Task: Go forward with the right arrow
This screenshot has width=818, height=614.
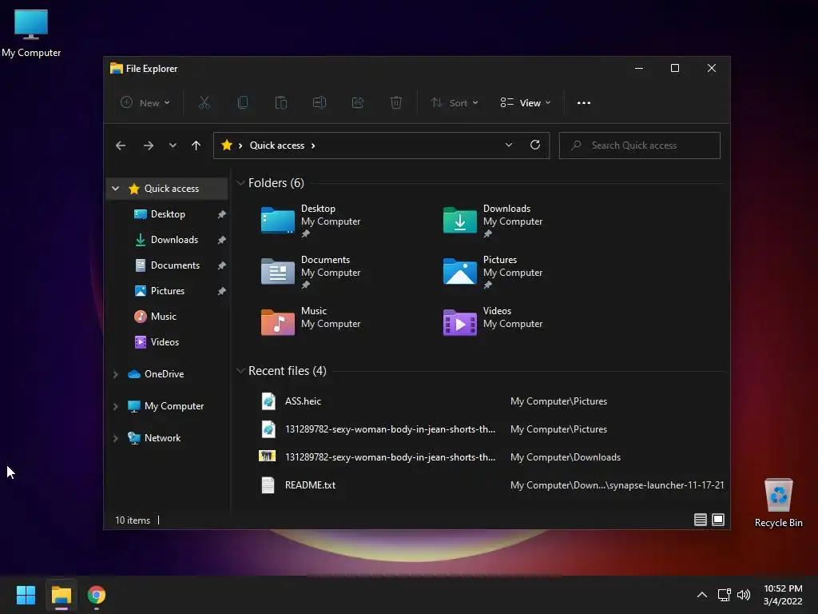Action: (x=149, y=146)
